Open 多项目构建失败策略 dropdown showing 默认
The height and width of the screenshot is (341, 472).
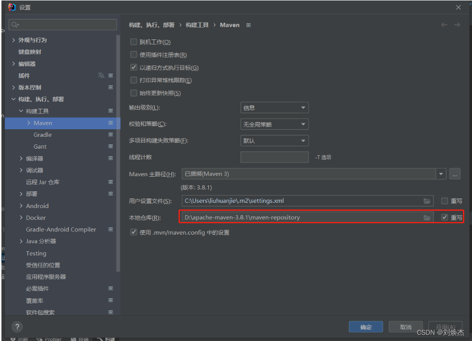(x=274, y=141)
